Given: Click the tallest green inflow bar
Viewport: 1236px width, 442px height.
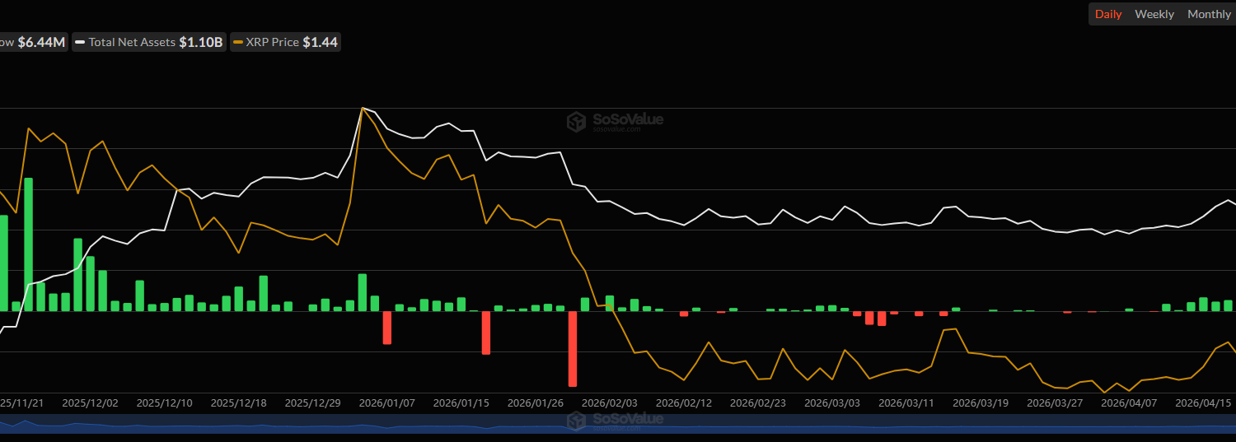Looking at the screenshot, I should pyautogui.click(x=29, y=244).
